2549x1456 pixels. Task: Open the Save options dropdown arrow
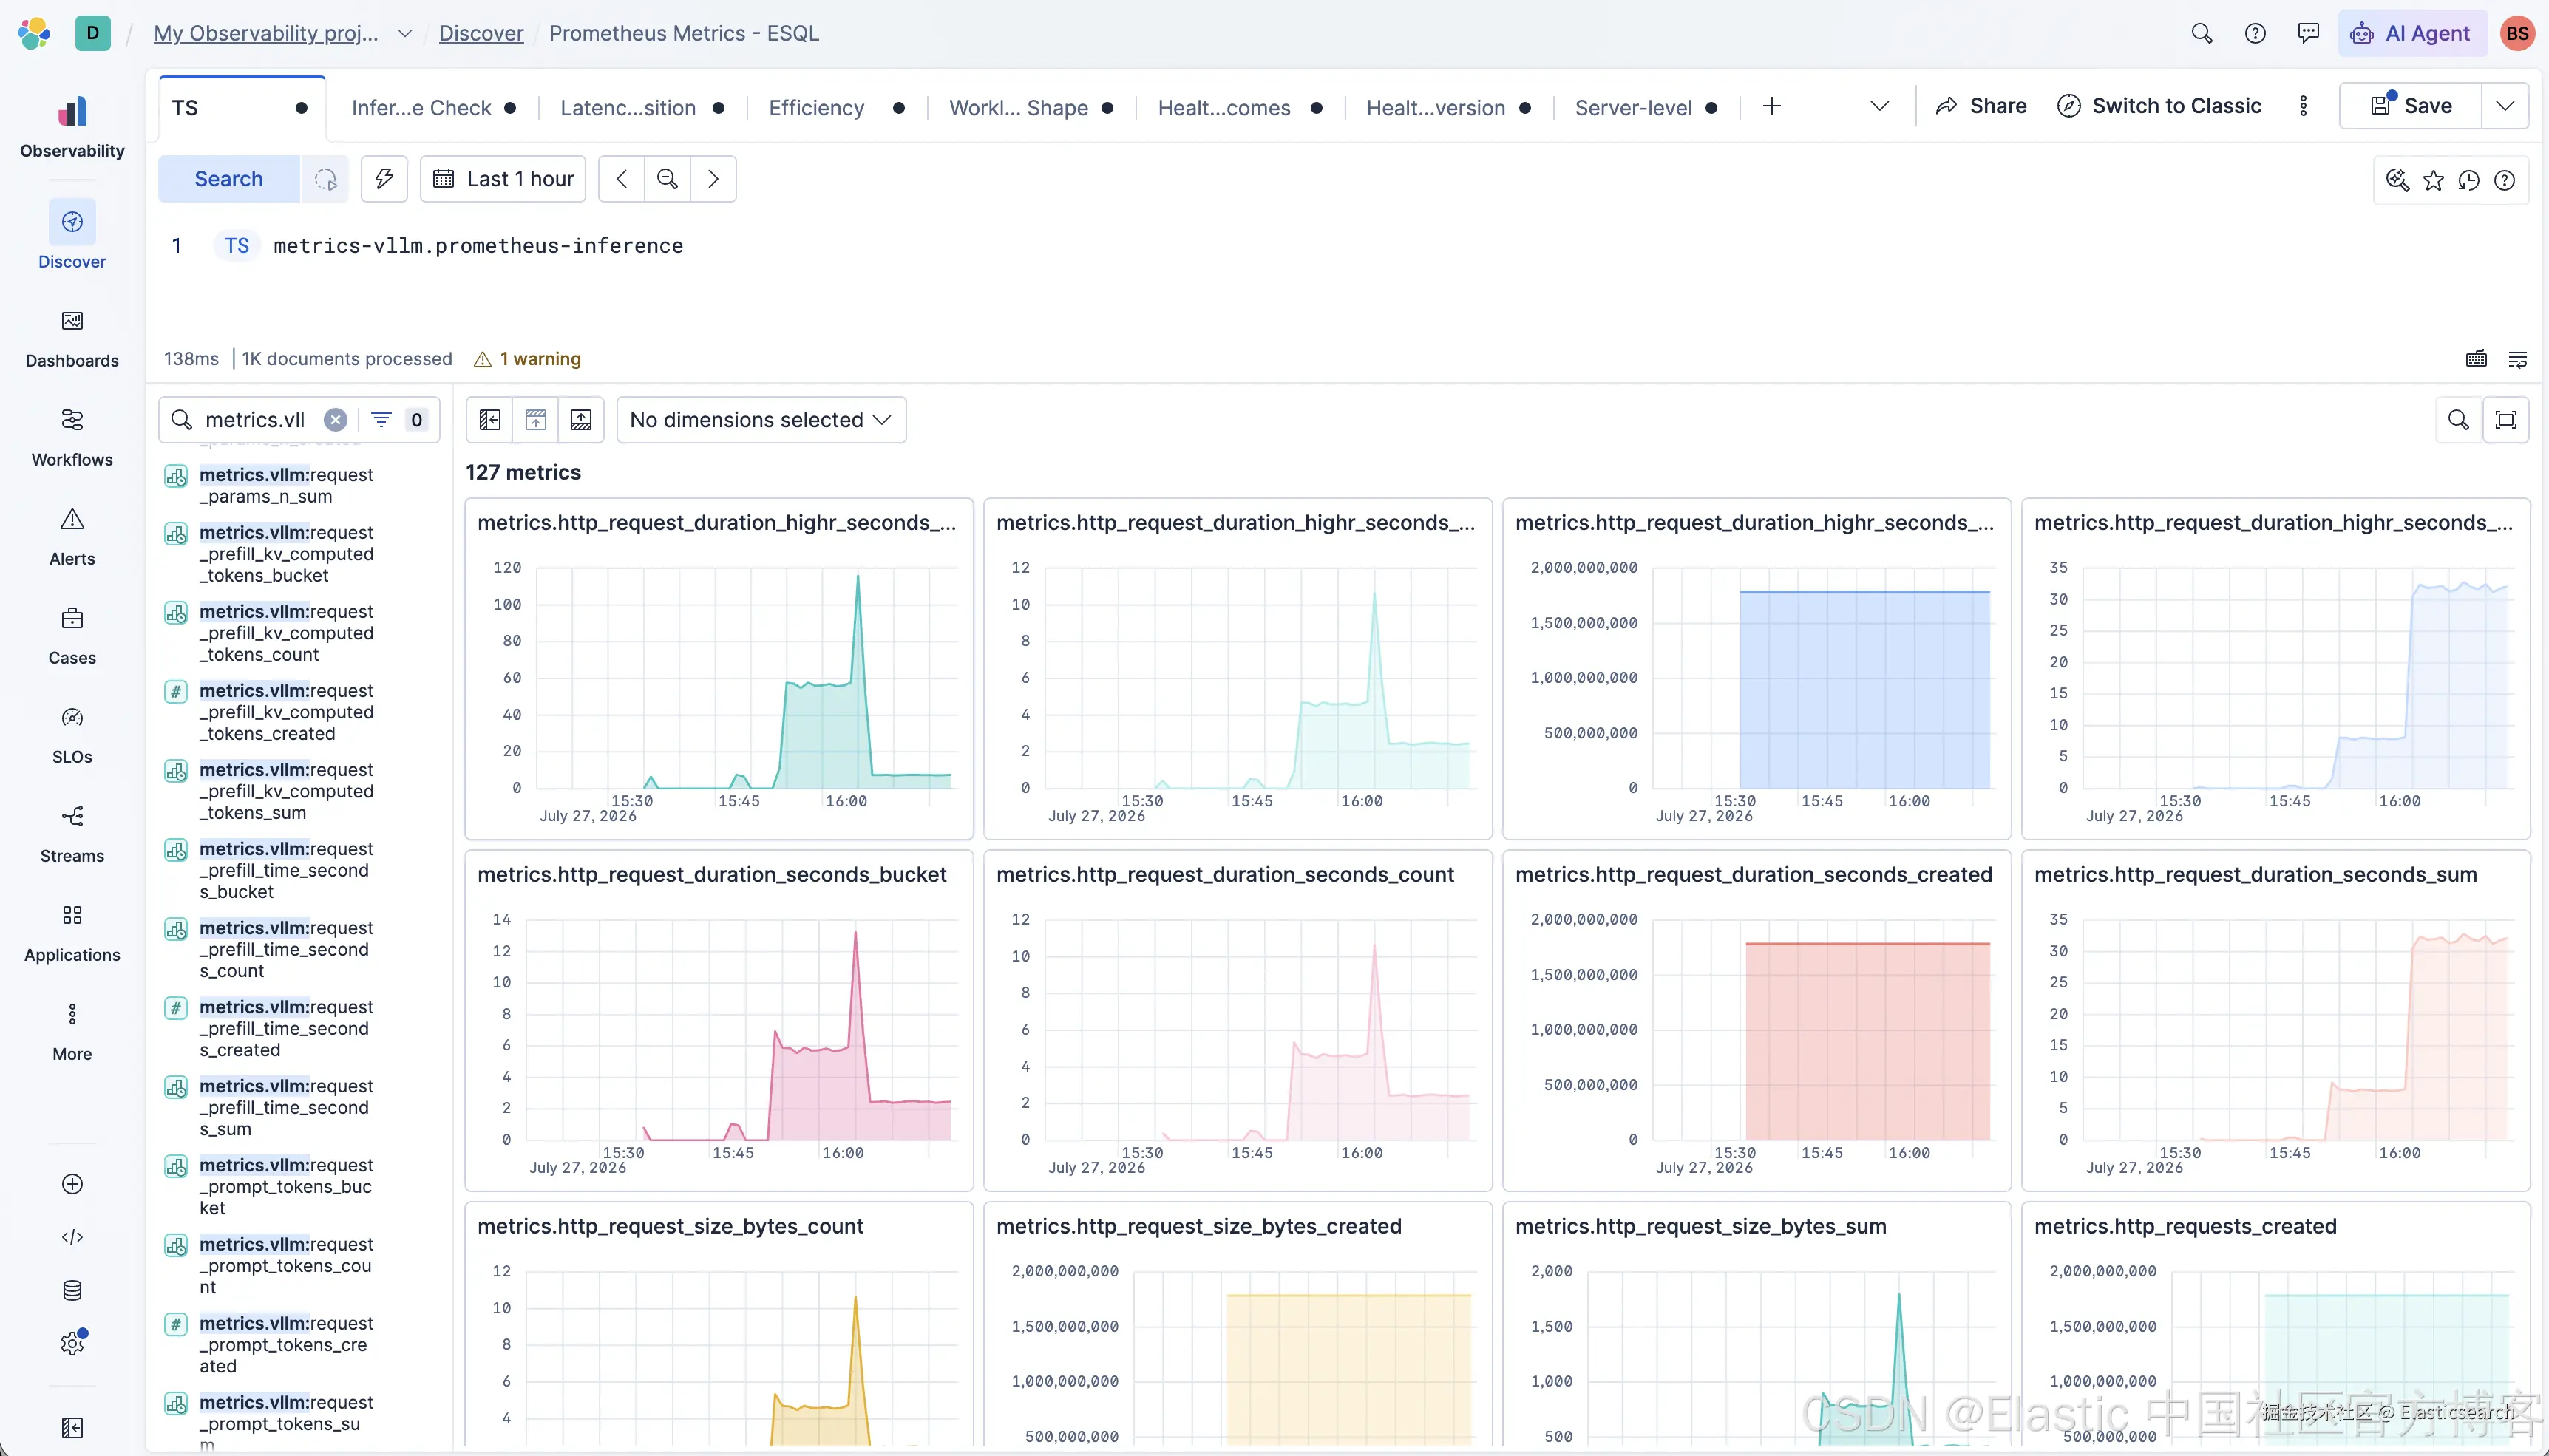click(x=2505, y=106)
